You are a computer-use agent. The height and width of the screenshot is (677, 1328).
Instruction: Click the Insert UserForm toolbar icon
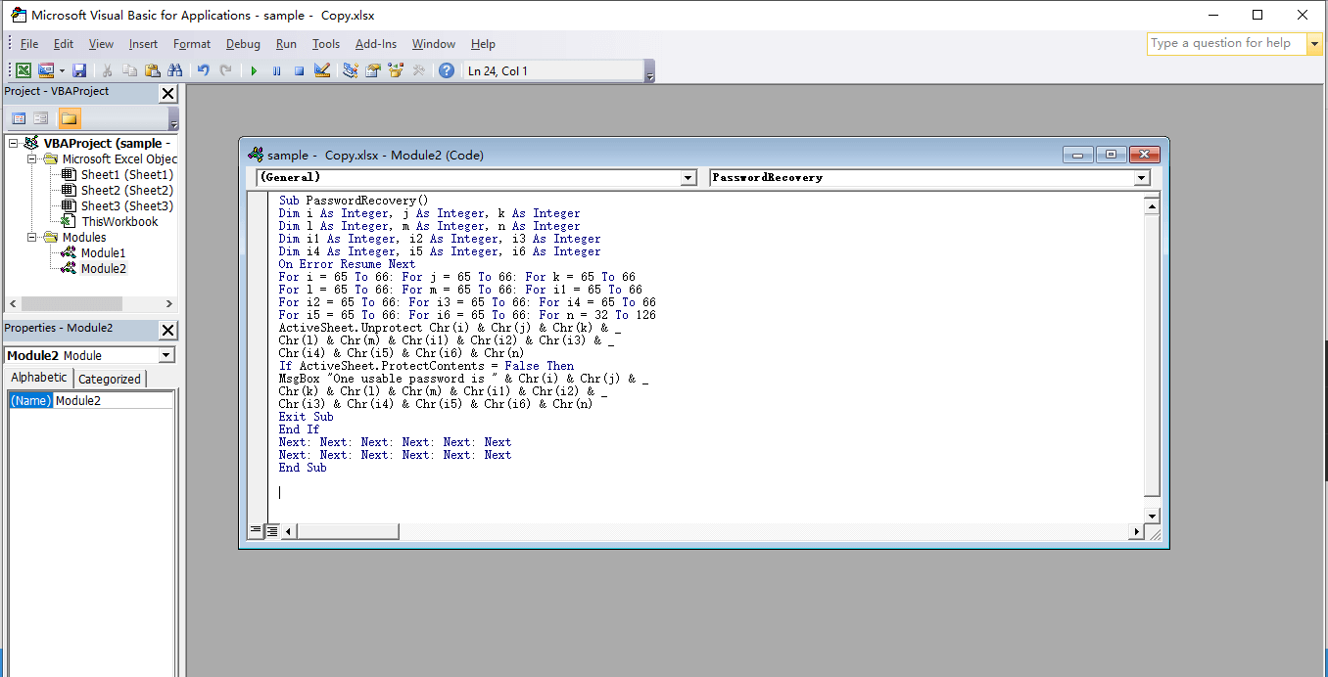tap(46, 70)
